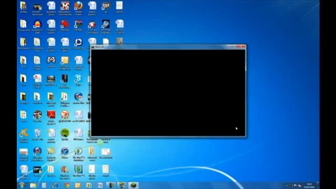The height and width of the screenshot is (189, 336).
Task: Click the Show desktop strip on the taskbar
Action: coord(318,185)
